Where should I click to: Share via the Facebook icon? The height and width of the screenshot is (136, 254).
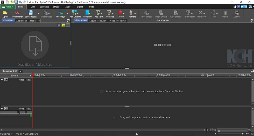tap(239, 7)
